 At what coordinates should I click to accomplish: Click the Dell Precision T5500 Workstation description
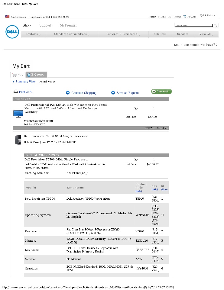click(x=88, y=199)
